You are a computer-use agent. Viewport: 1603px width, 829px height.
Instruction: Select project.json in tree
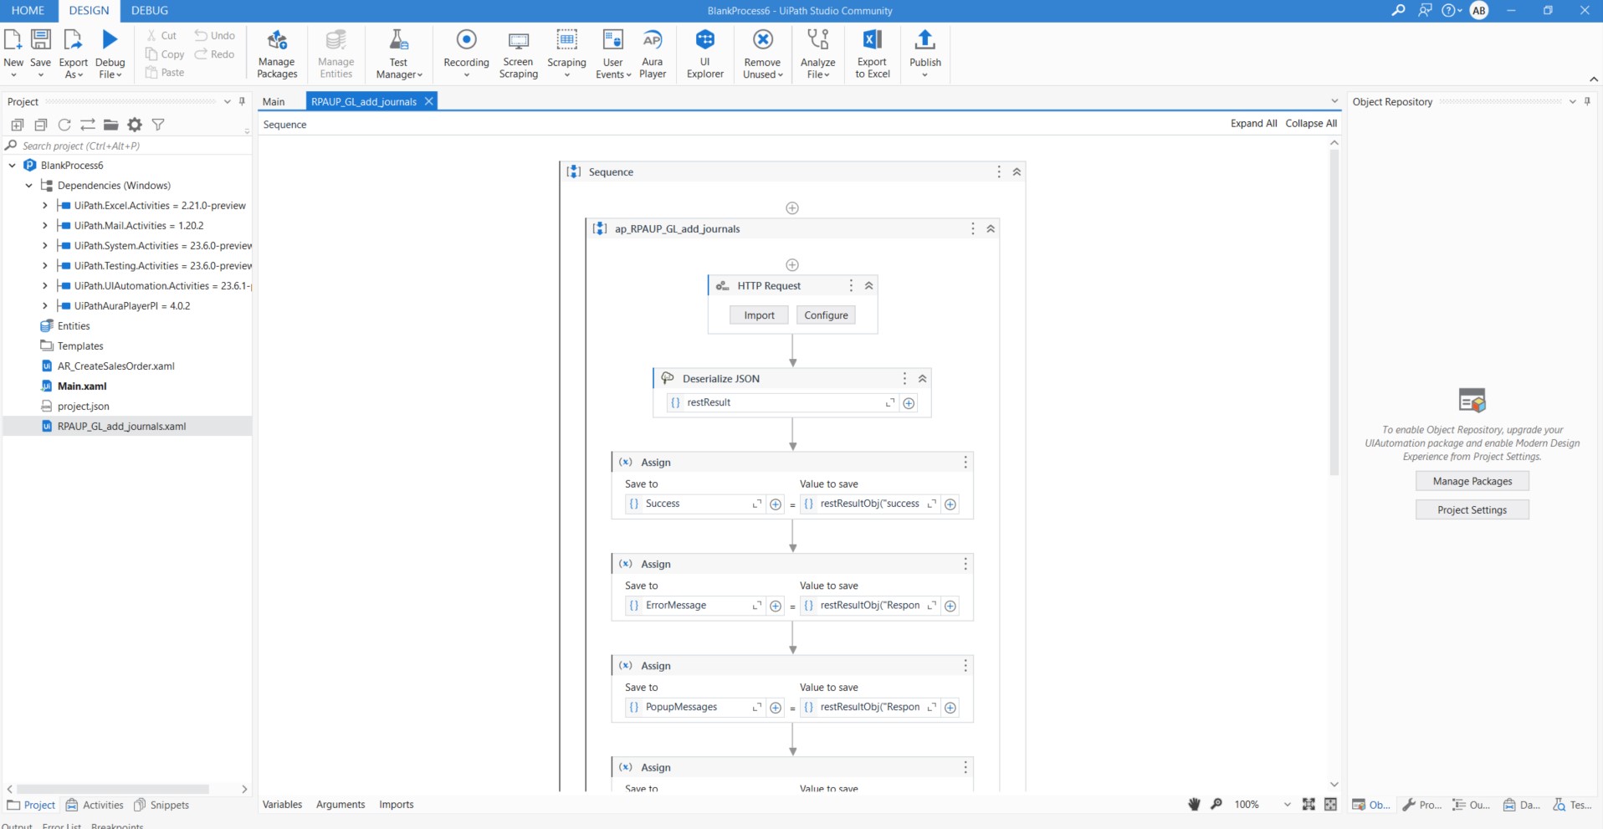click(83, 407)
